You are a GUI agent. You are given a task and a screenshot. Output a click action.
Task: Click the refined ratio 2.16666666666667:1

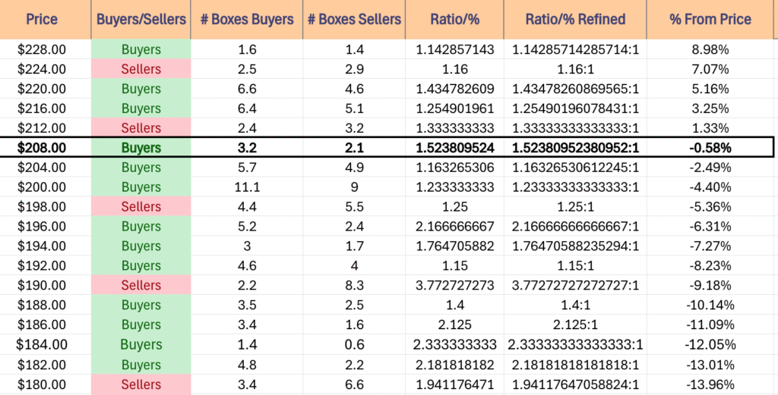point(575,226)
